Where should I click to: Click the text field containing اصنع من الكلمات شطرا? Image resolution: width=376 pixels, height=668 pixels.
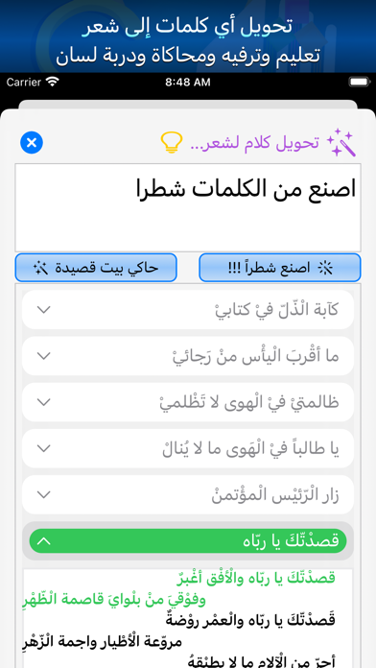pyautogui.click(x=188, y=207)
